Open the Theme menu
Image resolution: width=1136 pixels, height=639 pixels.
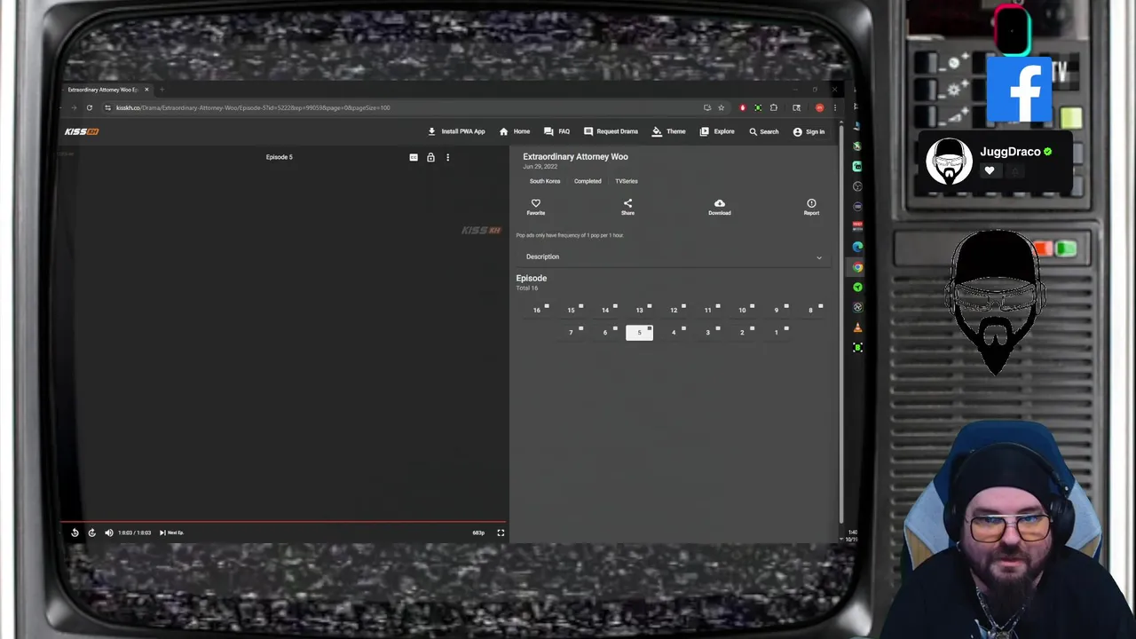668,131
